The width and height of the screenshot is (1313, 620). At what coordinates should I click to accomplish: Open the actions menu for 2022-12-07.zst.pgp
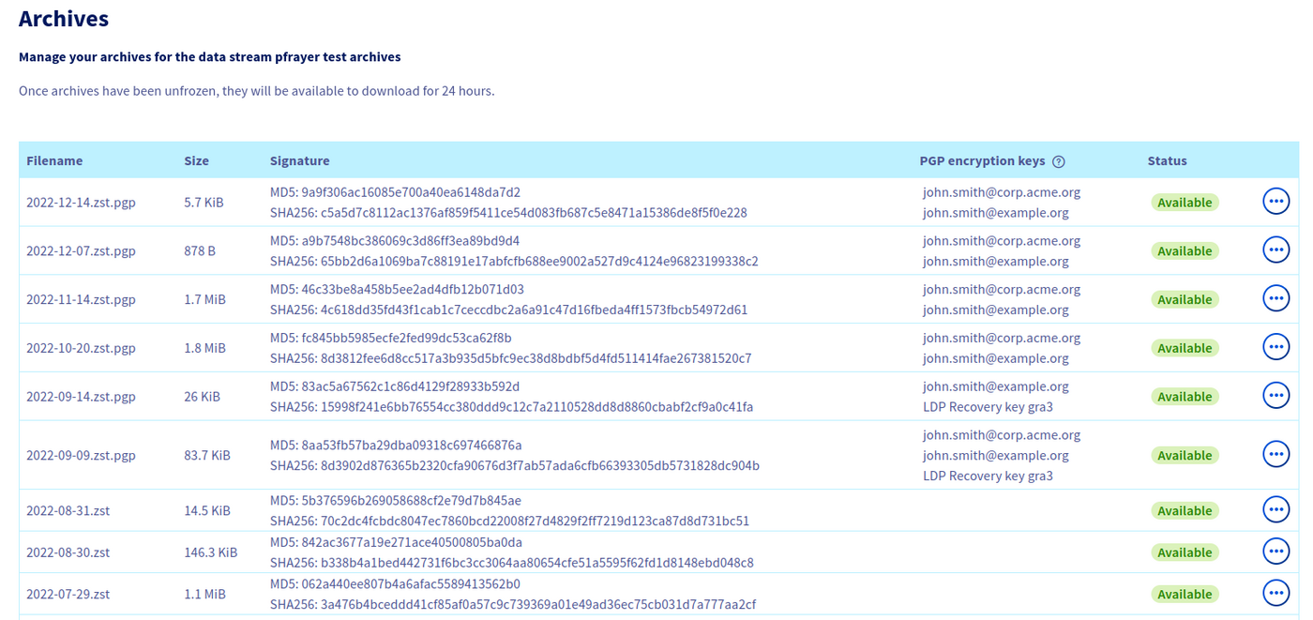coord(1276,250)
